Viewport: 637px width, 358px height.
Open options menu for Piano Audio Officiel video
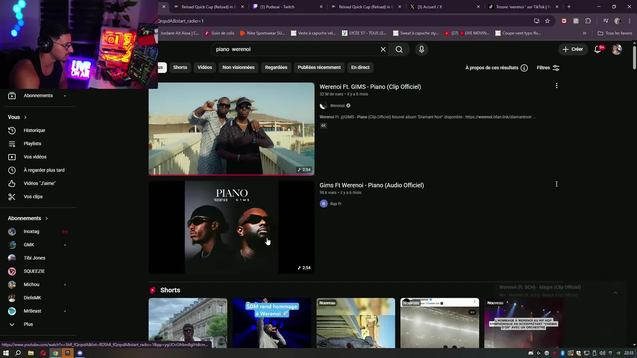point(556,184)
